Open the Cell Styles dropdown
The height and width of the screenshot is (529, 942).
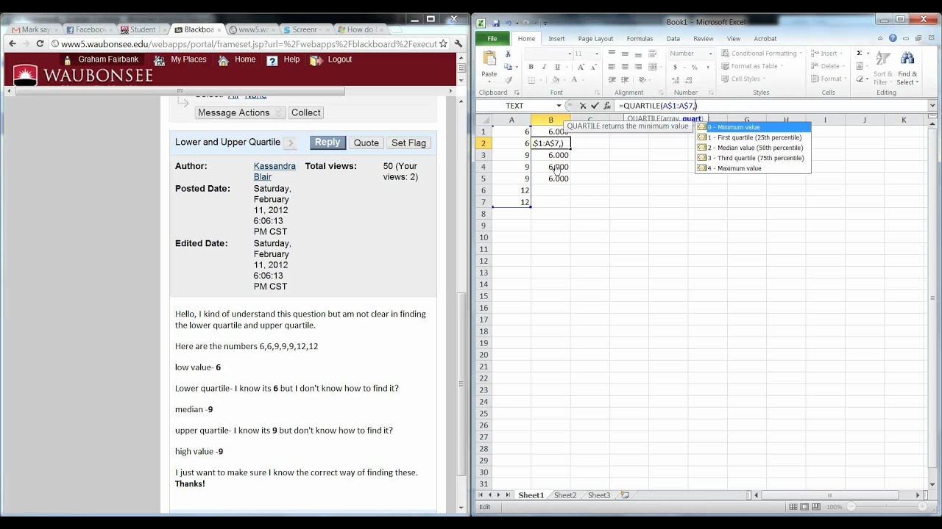tap(743, 79)
